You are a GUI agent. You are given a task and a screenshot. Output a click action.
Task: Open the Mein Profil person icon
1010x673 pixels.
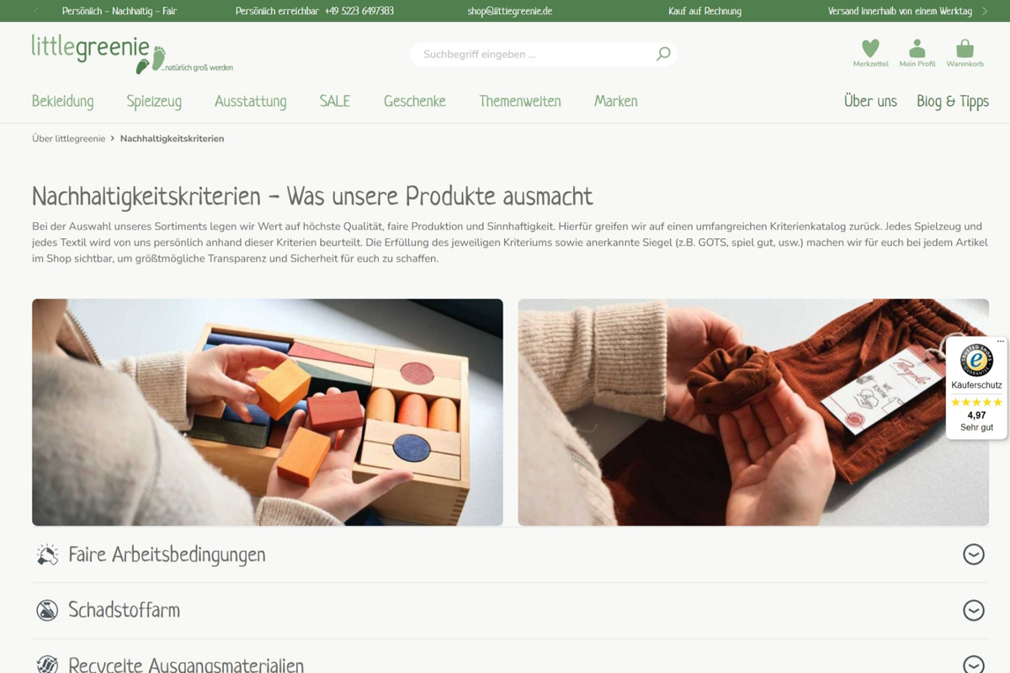[x=917, y=49]
